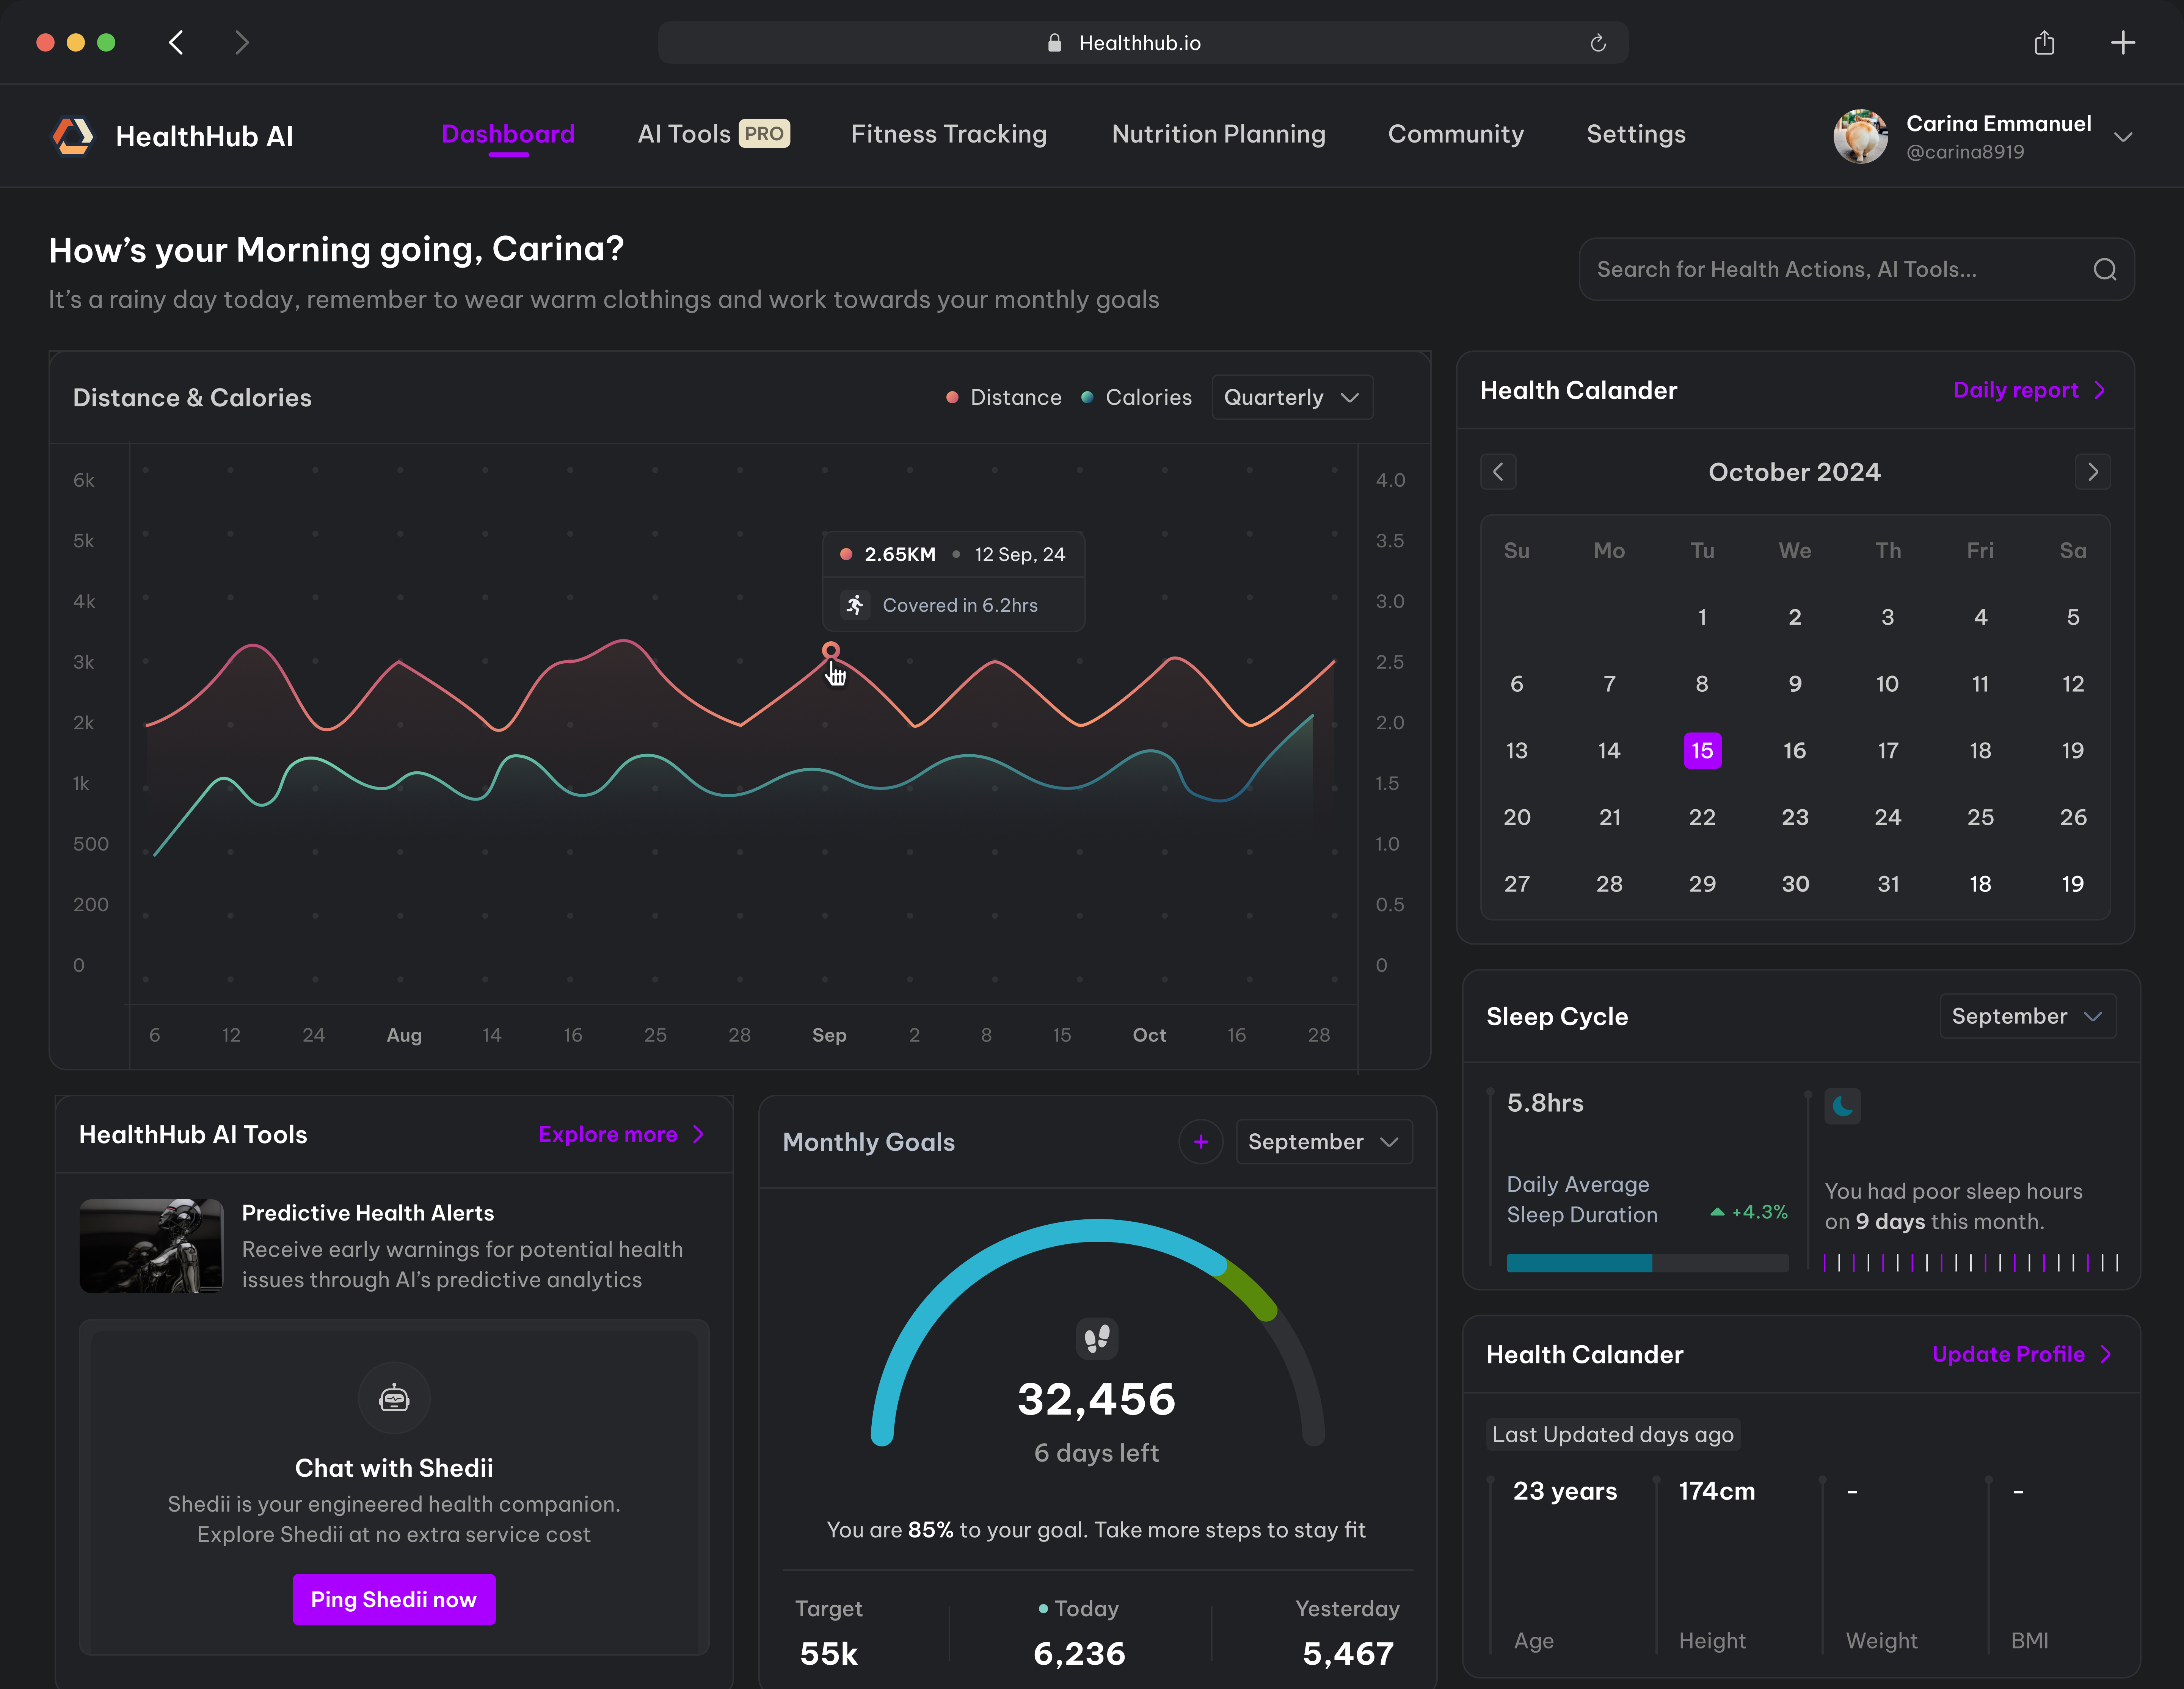This screenshot has height=1689, width=2184.
Task: Open the Quarterly range dropdown
Action: 1291,398
